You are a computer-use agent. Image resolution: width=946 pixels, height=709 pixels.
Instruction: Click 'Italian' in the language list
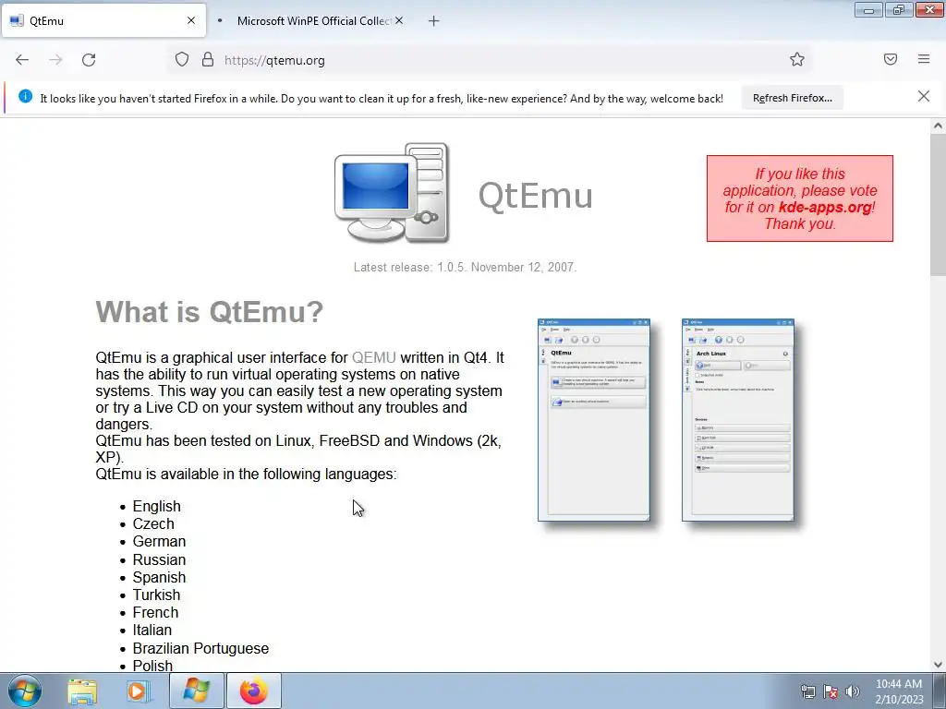152,630
